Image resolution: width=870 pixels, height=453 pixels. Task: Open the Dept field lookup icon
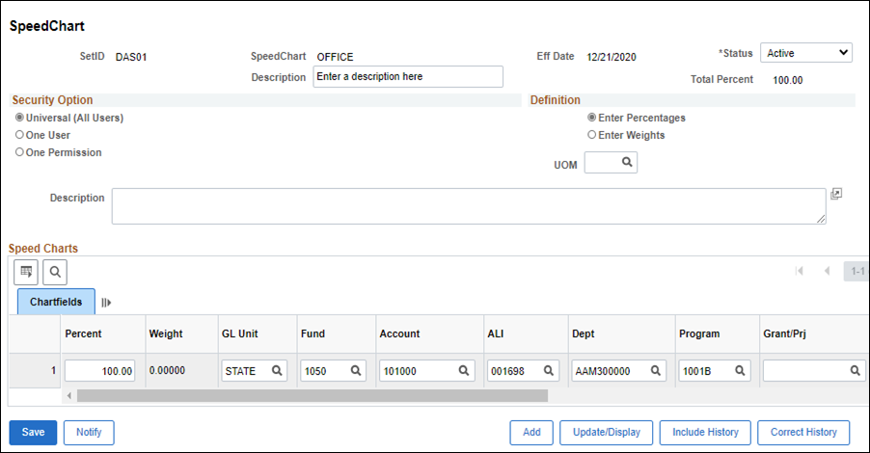click(655, 370)
